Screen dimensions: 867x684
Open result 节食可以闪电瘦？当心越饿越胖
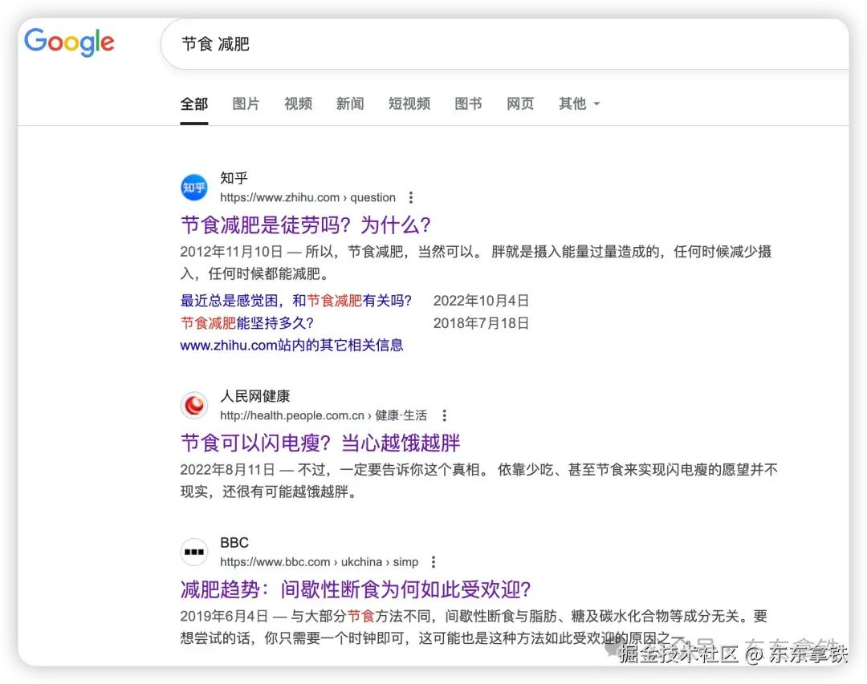point(320,443)
